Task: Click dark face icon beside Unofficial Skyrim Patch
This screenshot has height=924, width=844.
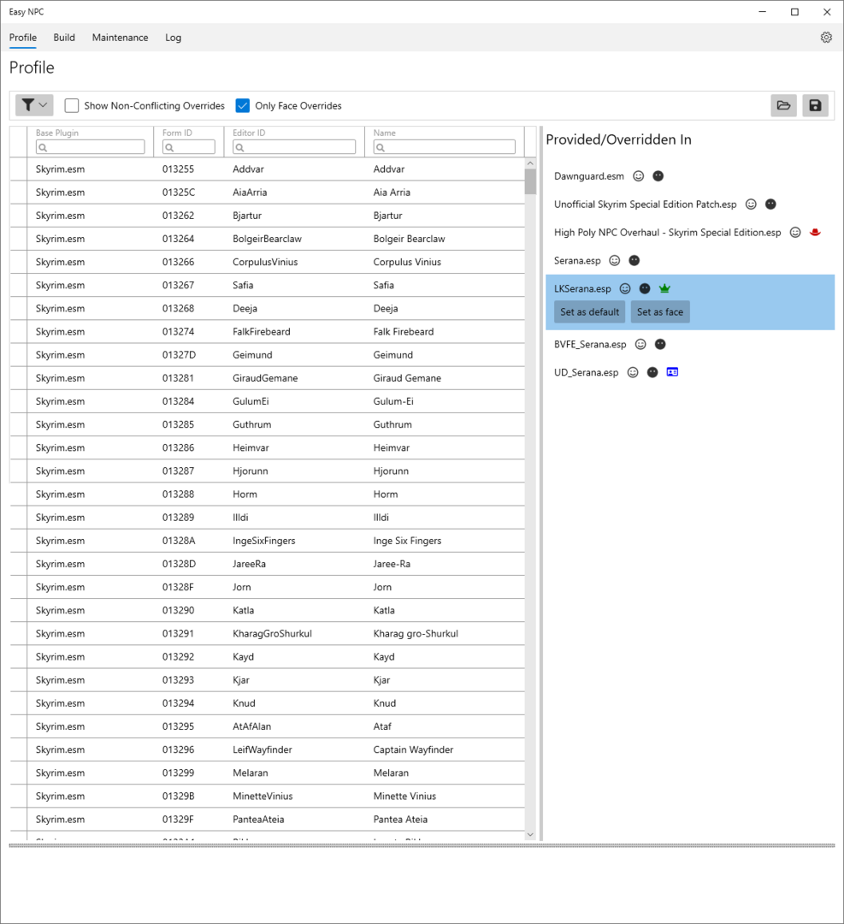Action: click(x=770, y=204)
